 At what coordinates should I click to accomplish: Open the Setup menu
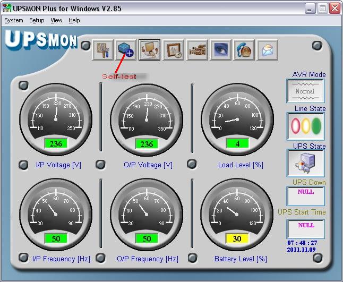click(x=37, y=20)
